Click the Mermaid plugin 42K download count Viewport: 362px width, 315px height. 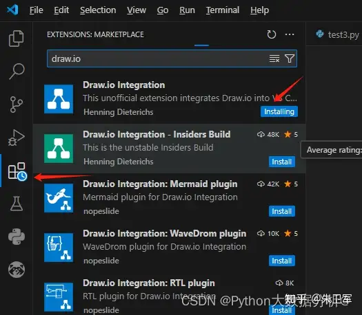pyautogui.click(x=268, y=184)
